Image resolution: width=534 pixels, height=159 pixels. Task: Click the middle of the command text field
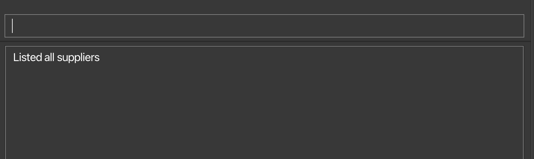tap(264, 26)
